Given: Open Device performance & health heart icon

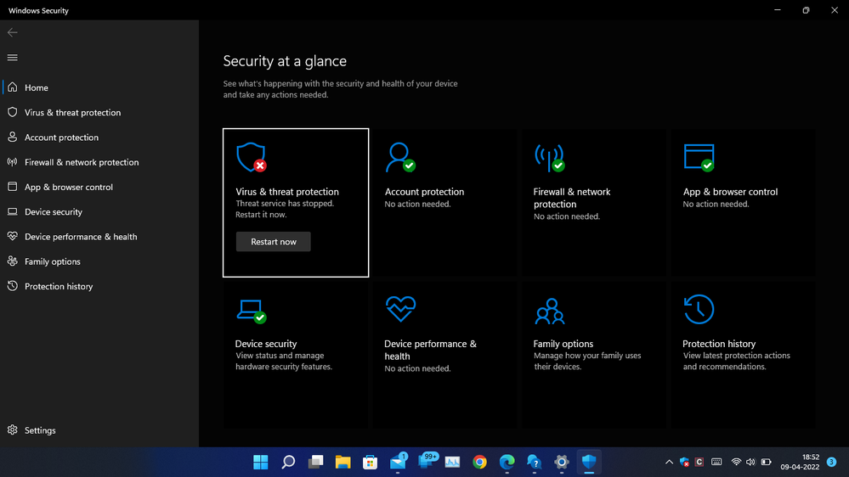Looking at the screenshot, I should [x=400, y=309].
